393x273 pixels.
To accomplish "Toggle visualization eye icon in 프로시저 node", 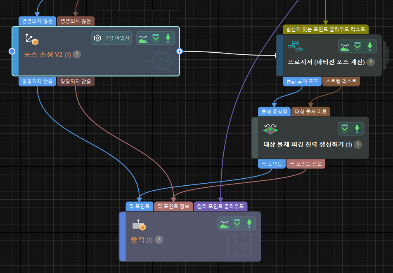I will (345, 47).
